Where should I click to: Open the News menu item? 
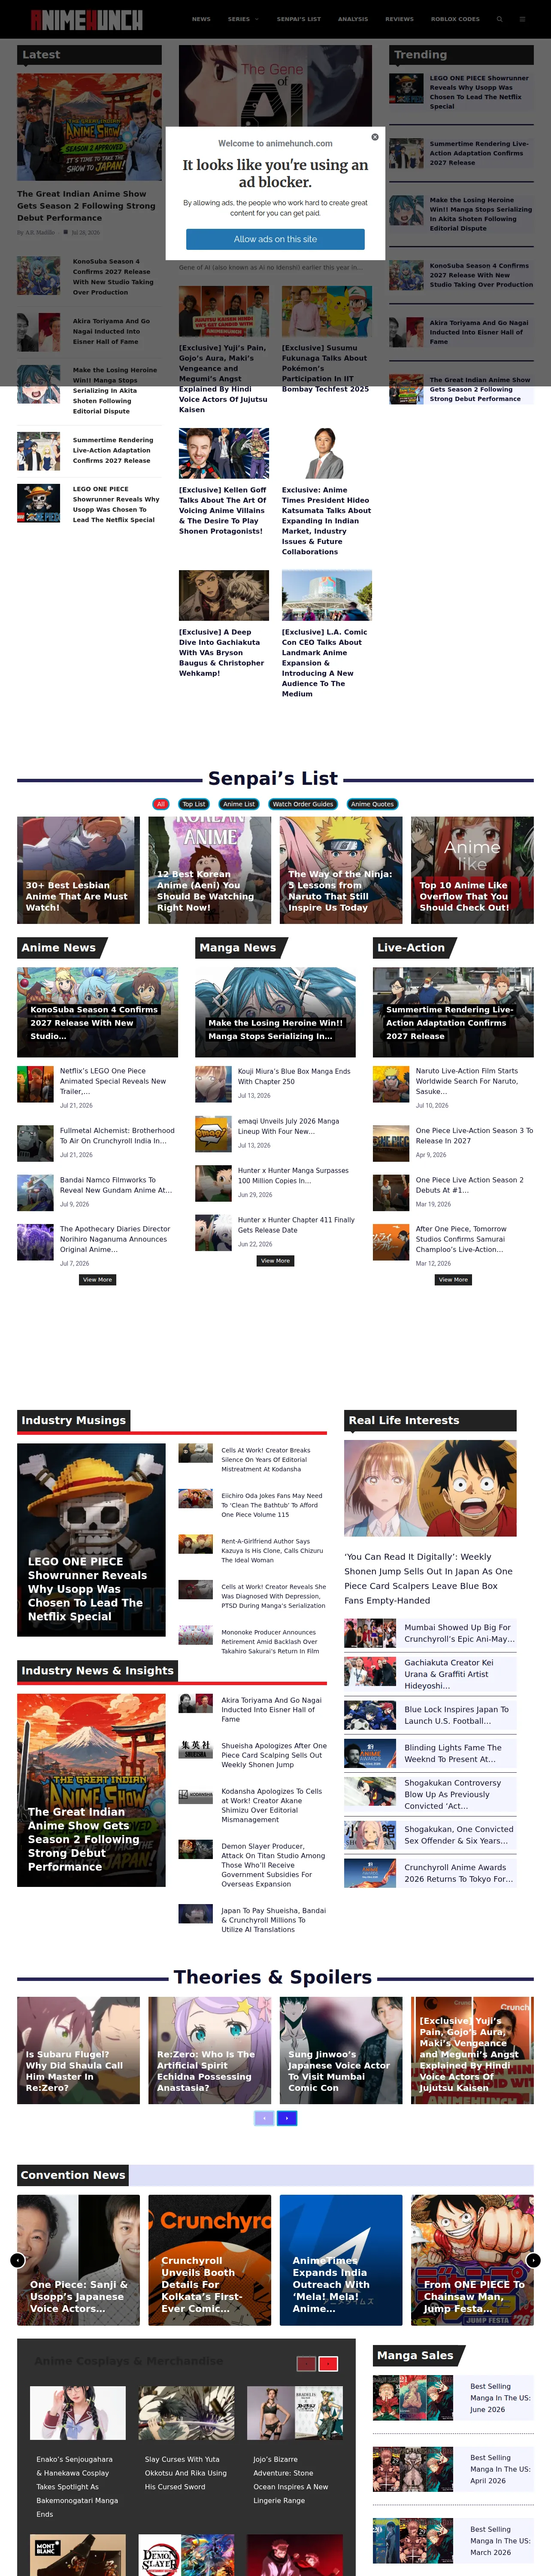point(201,19)
